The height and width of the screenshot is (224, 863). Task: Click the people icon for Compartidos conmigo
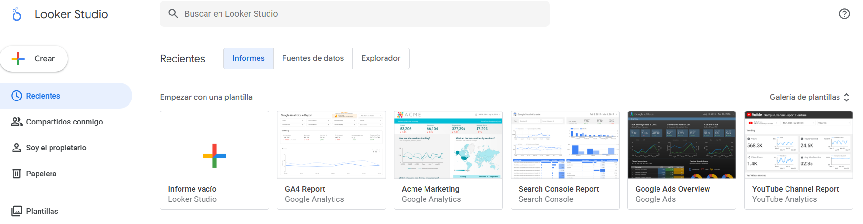[x=16, y=122]
